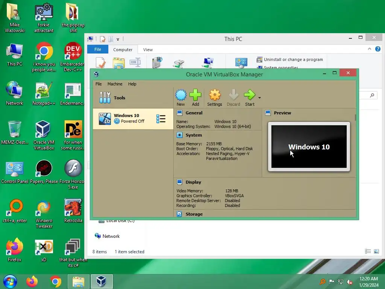The height and width of the screenshot is (289, 385).
Task: Open the VirtualBox File menu
Action: tap(99, 84)
